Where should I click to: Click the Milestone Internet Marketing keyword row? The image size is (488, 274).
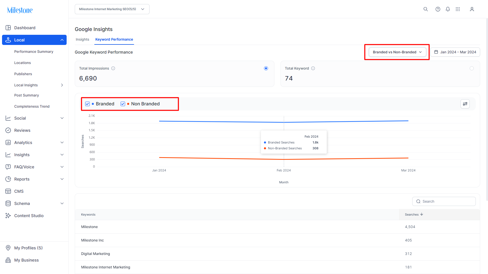click(x=277, y=267)
